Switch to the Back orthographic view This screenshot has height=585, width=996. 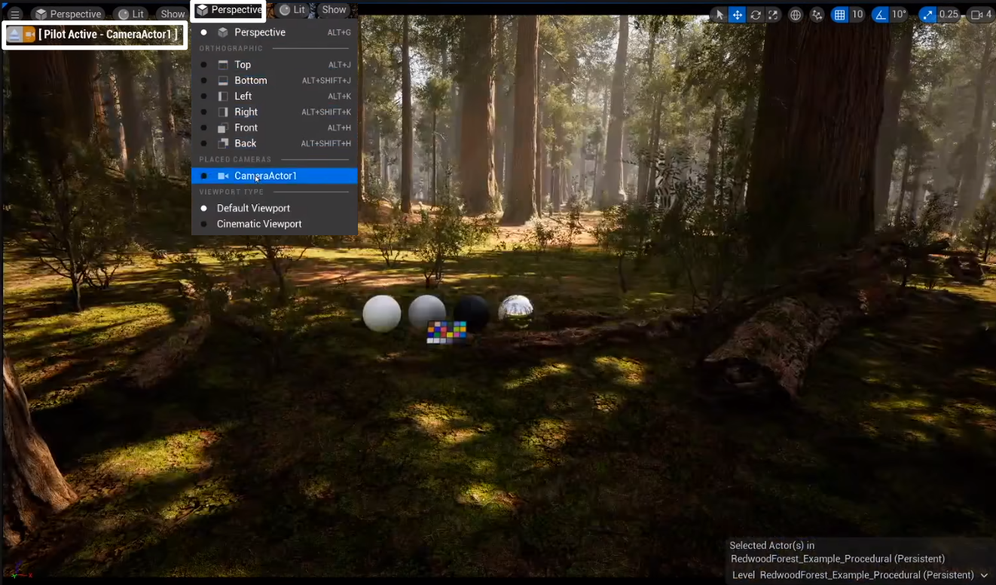[x=275, y=143]
